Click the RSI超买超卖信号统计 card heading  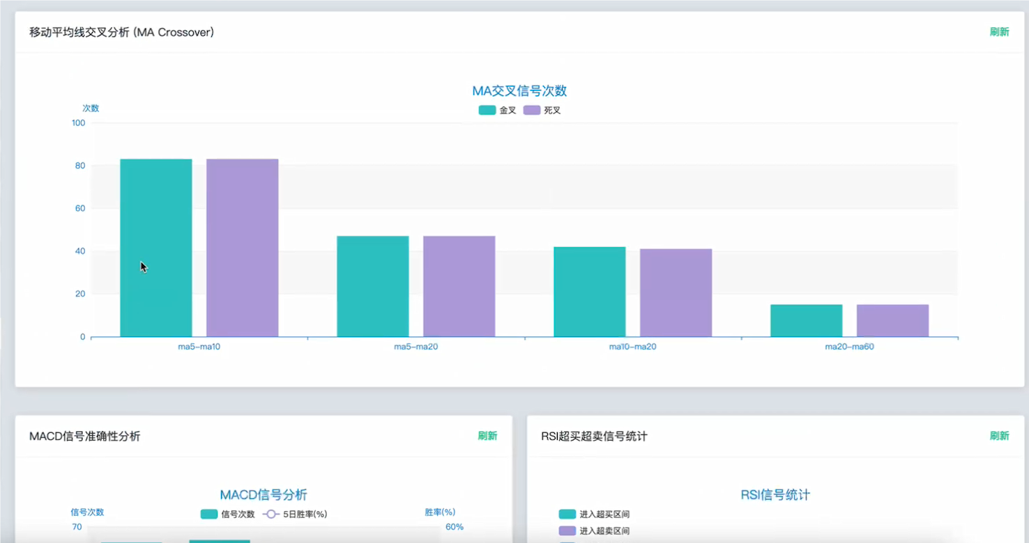pos(594,436)
